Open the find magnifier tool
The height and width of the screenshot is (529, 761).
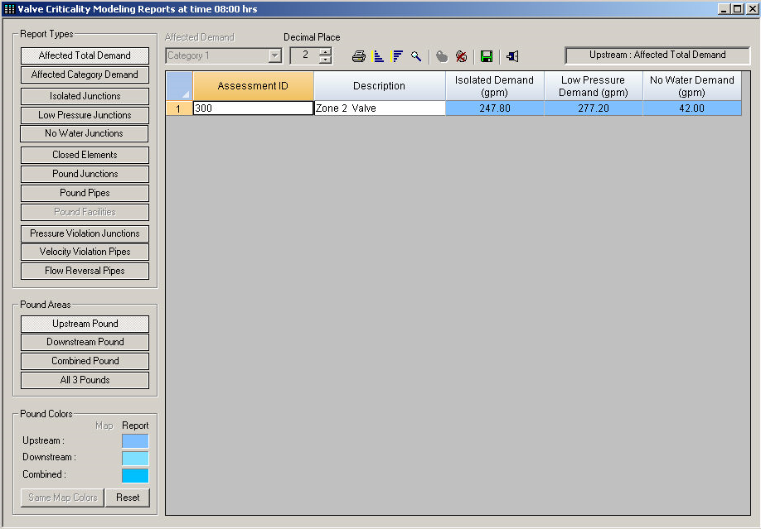coord(416,56)
